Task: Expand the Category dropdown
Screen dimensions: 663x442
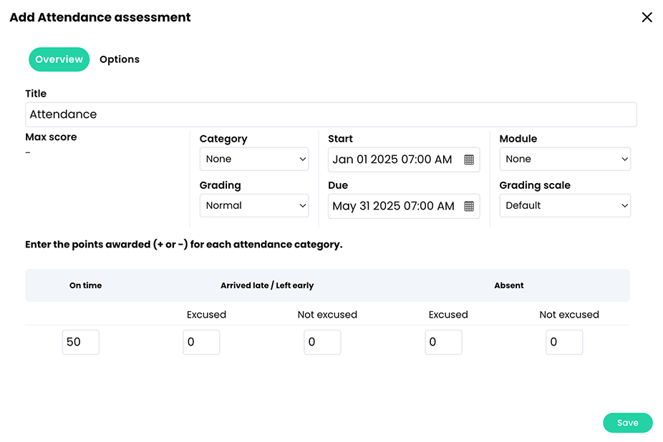Action: point(254,159)
